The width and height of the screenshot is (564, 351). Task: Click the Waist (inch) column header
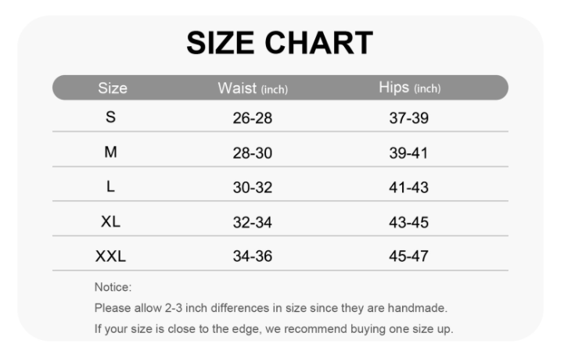253,88
